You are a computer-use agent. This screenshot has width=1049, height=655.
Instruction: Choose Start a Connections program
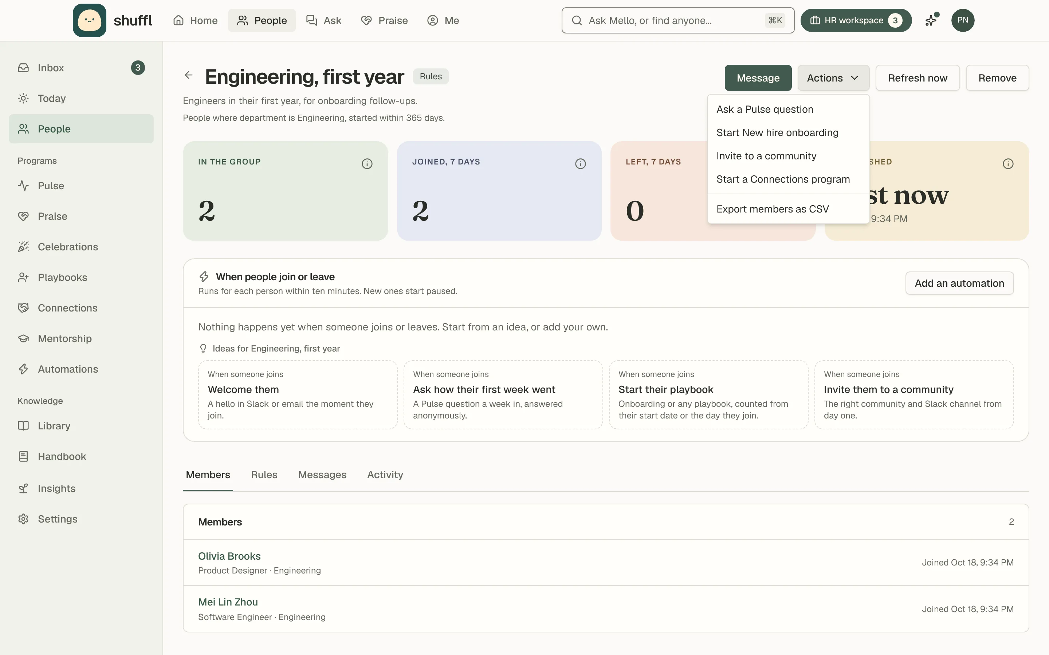788,179
